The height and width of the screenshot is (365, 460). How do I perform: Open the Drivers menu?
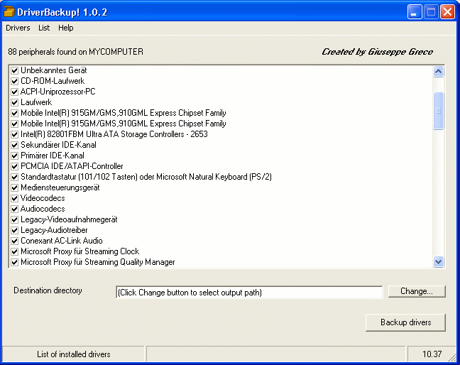coord(18,28)
